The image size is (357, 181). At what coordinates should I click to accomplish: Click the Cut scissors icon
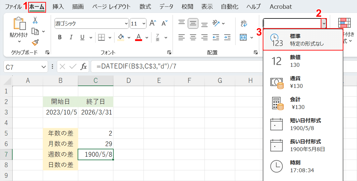tap(35, 20)
